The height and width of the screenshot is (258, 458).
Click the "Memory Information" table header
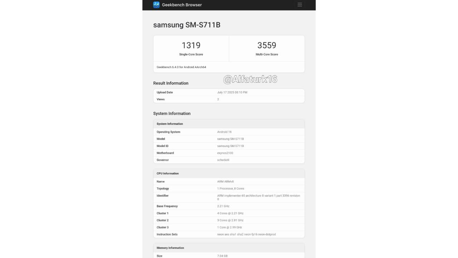pos(170,248)
